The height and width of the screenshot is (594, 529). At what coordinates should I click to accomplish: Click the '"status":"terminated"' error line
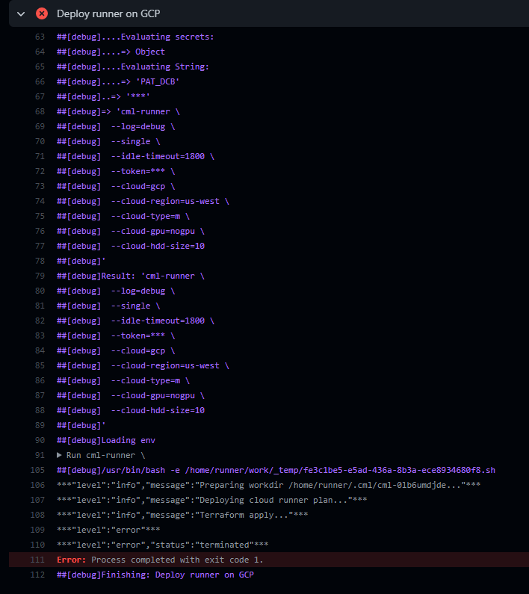(x=163, y=545)
